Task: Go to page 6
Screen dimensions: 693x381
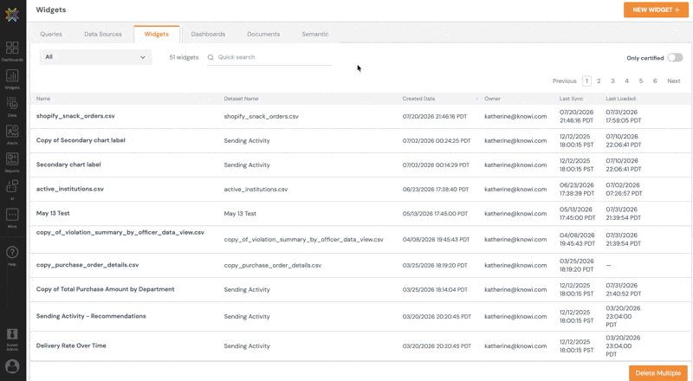Action: [x=655, y=81]
